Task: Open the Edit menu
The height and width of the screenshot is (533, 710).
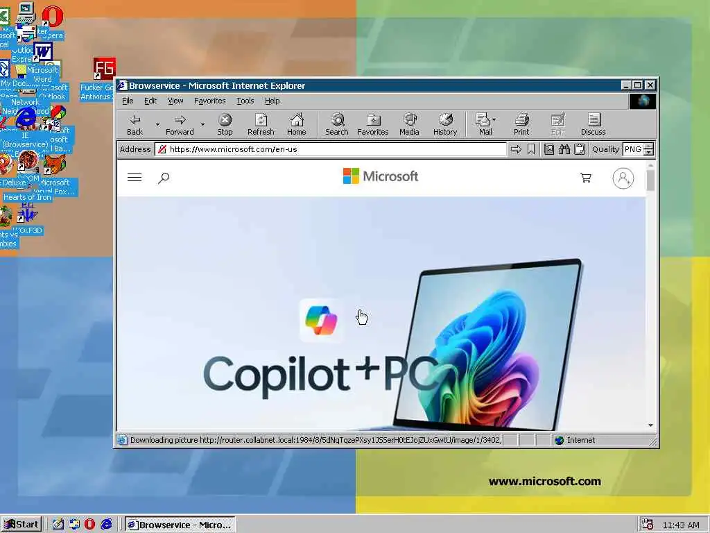Action: [150, 101]
